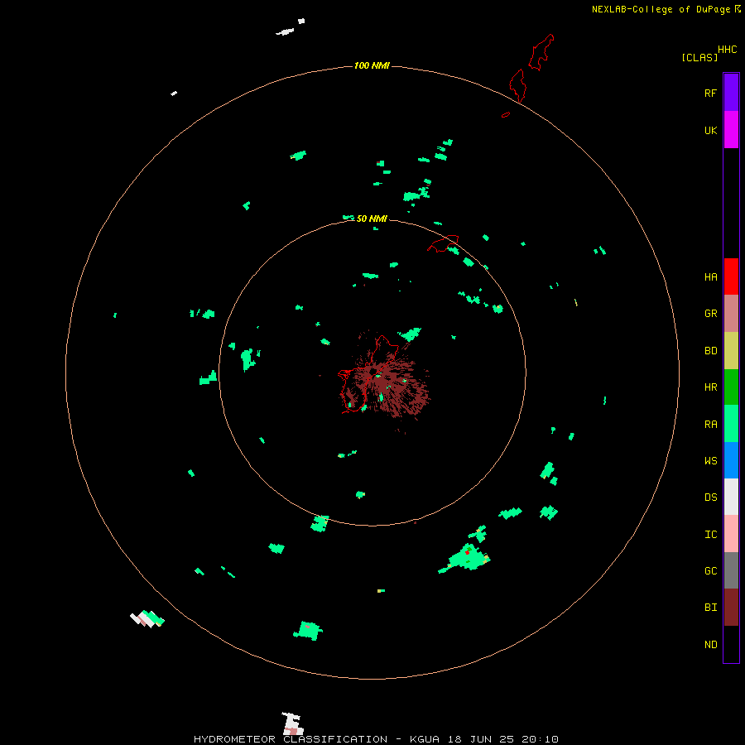
Task: Click the DS white legend swatch
Action: coord(731,497)
